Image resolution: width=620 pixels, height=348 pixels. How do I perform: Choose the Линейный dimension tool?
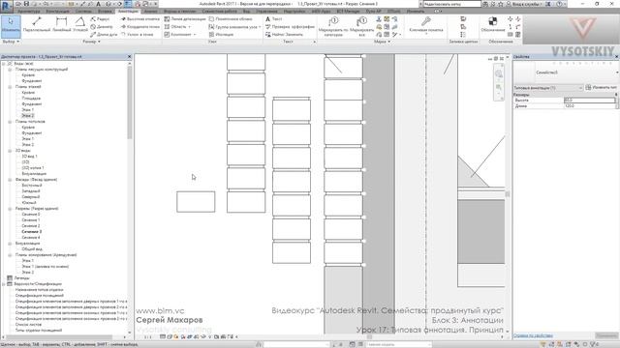click(x=61, y=24)
